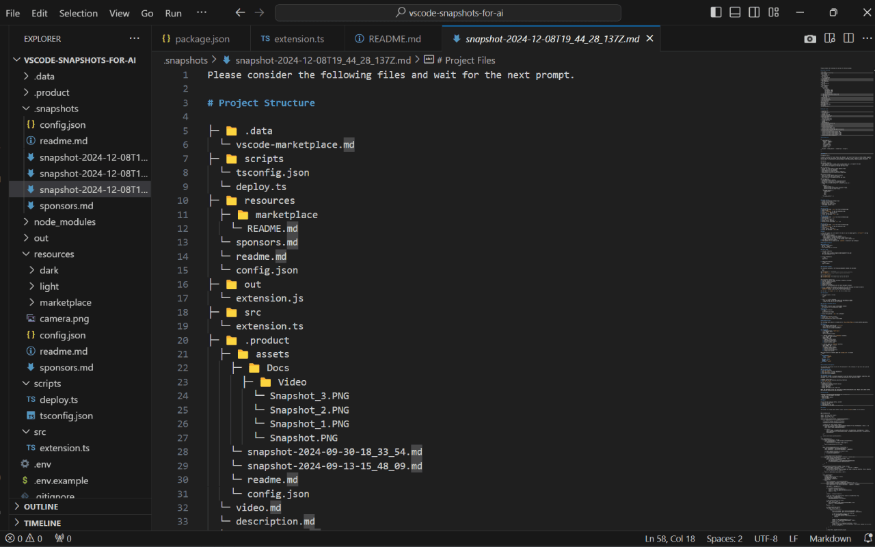Open Markdown preview to the side
This screenshot has width=875, height=547.
(x=829, y=39)
